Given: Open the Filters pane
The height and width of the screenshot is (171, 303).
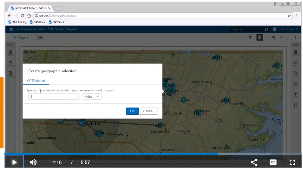Looking at the screenshot, I should pyautogui.click(x=295, y=95).
